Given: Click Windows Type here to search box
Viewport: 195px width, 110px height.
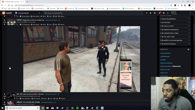Looking at the screenshot, I should pos(22,108).
